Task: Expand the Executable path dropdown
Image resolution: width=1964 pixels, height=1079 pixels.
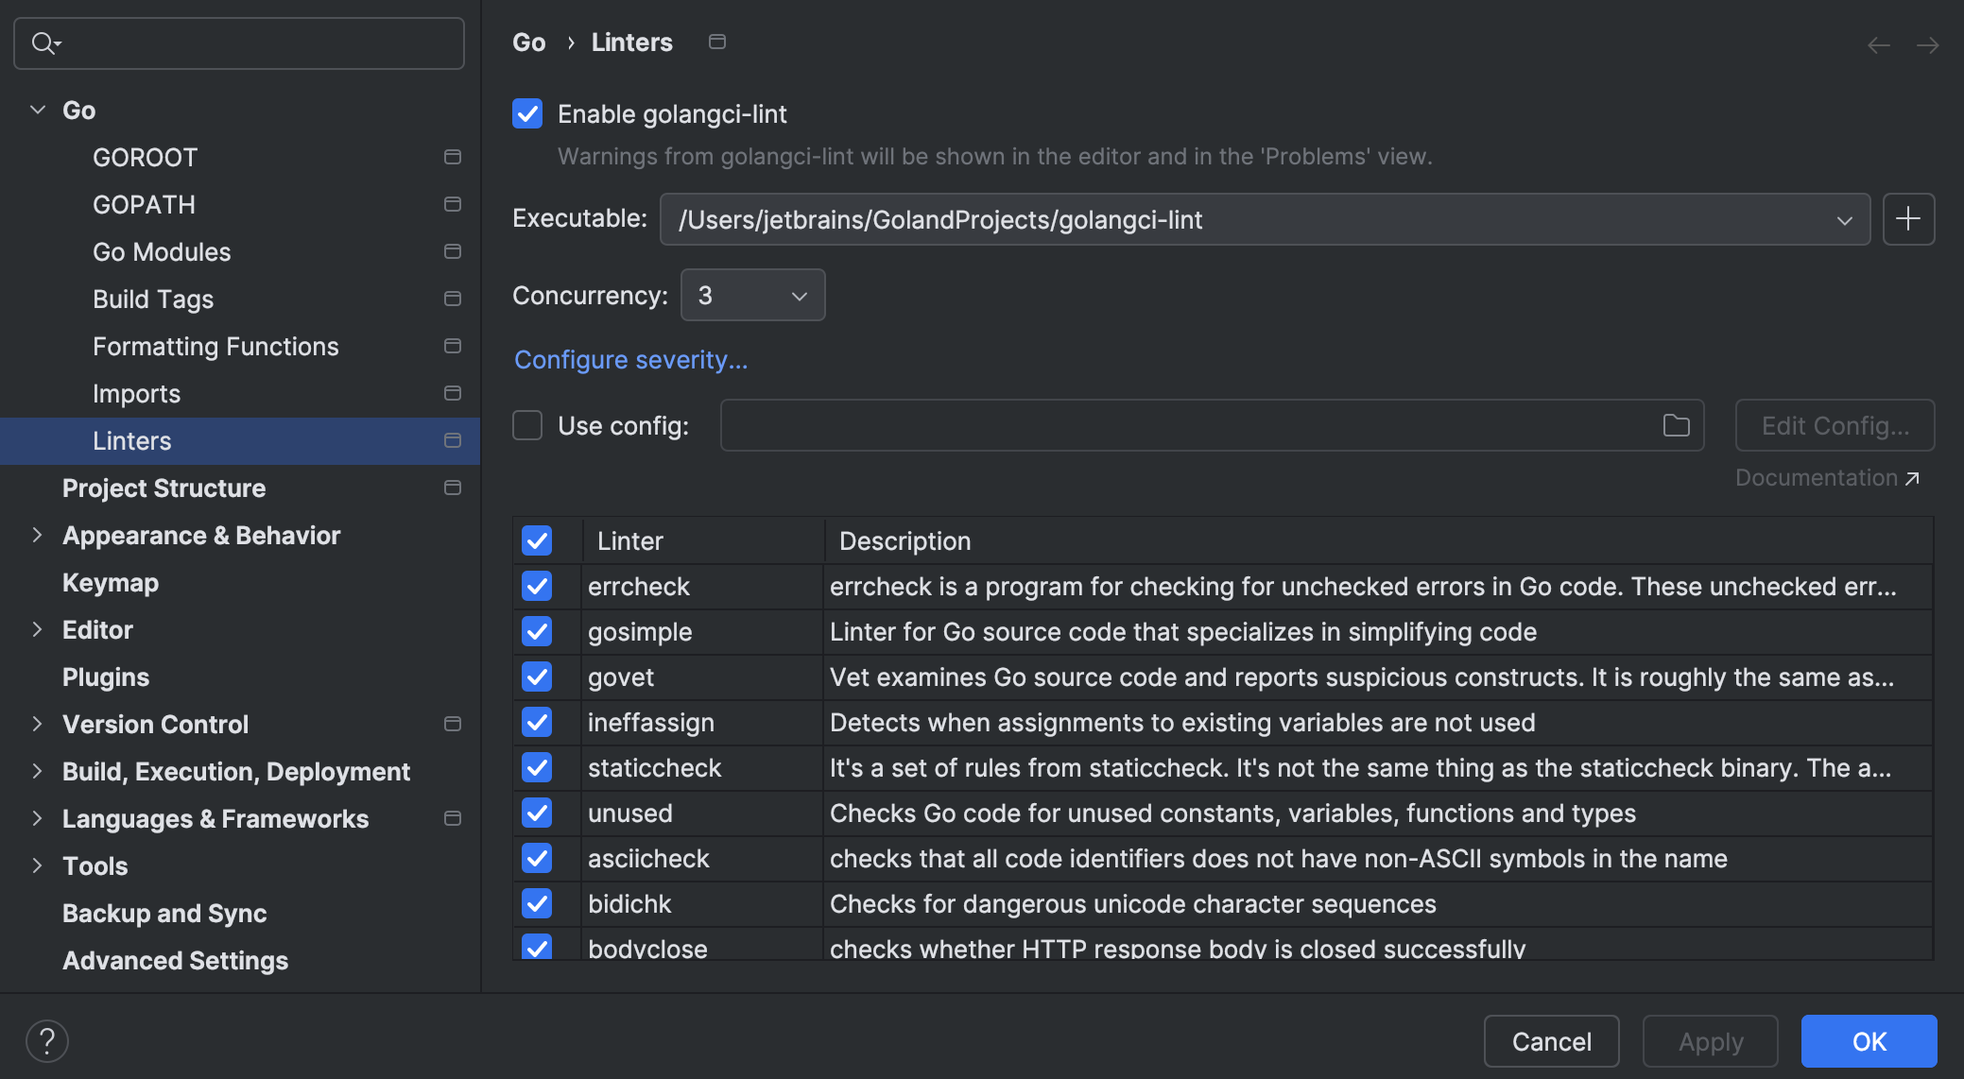Action: [1845, 219]
